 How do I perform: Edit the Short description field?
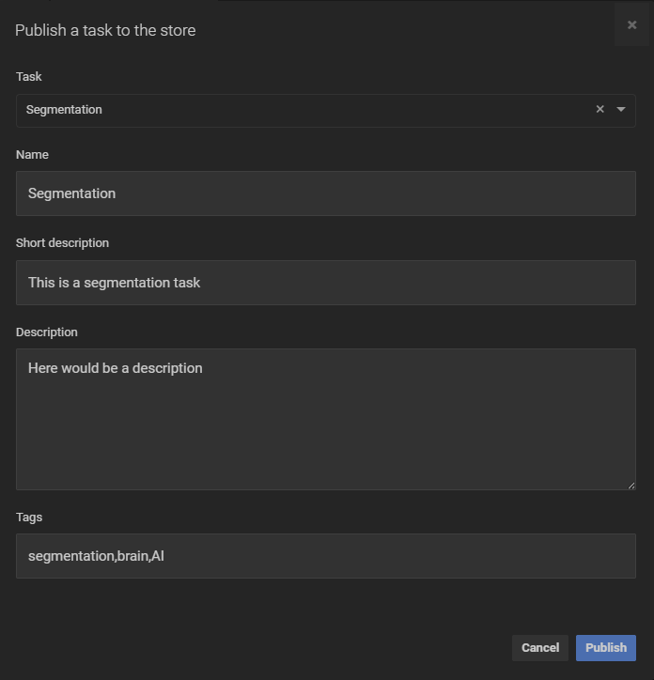tap(326, 283)
